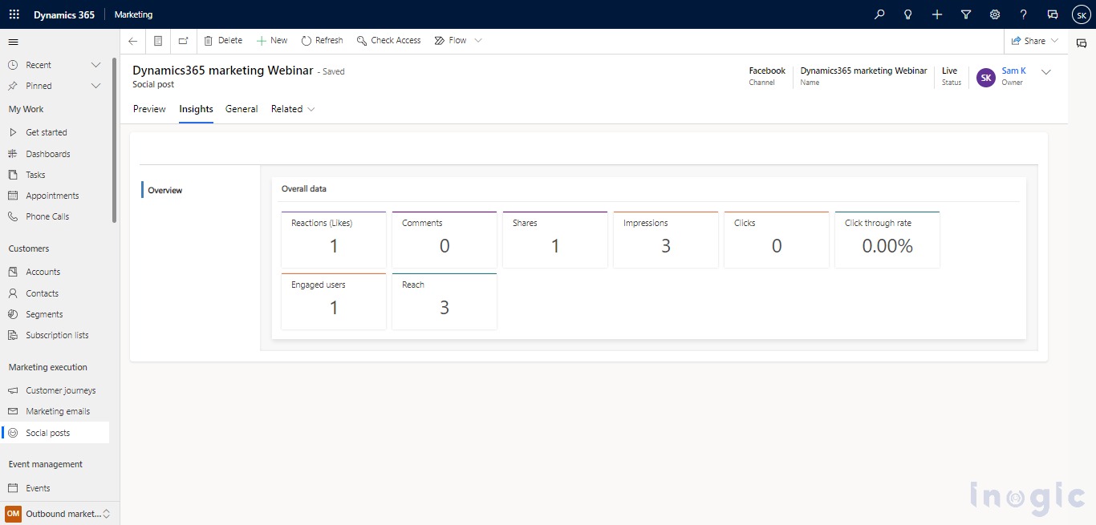Click the Impressions tile
Image resolution: width=1096 pixels, height=525 pixels.
tap(666, 240)
